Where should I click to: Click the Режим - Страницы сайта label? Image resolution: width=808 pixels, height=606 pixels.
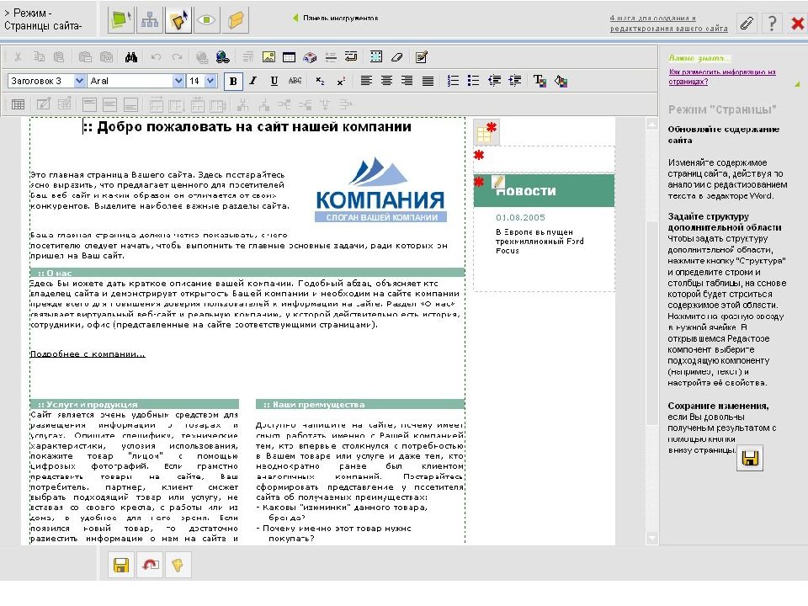tap(43, 19)
